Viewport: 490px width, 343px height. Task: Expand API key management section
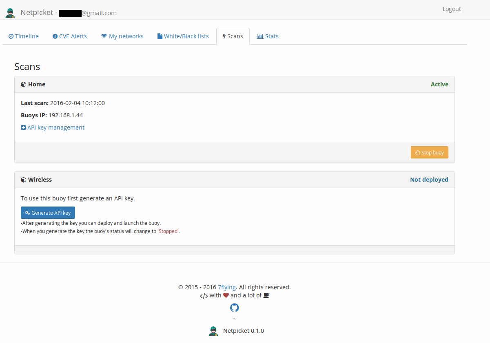(53, 128)
